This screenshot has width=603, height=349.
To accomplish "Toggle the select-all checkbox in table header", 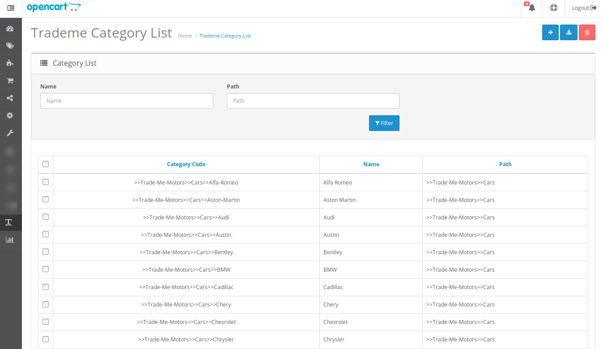I will [46, 164].
